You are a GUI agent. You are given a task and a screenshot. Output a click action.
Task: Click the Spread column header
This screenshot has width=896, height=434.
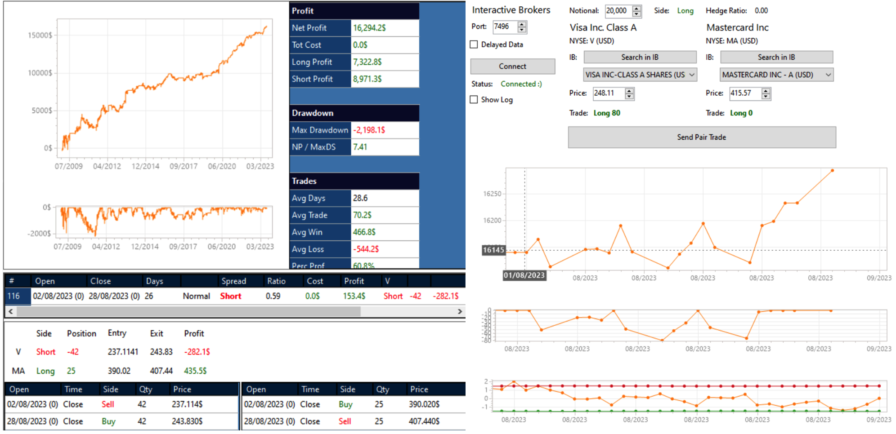[233, 281]
